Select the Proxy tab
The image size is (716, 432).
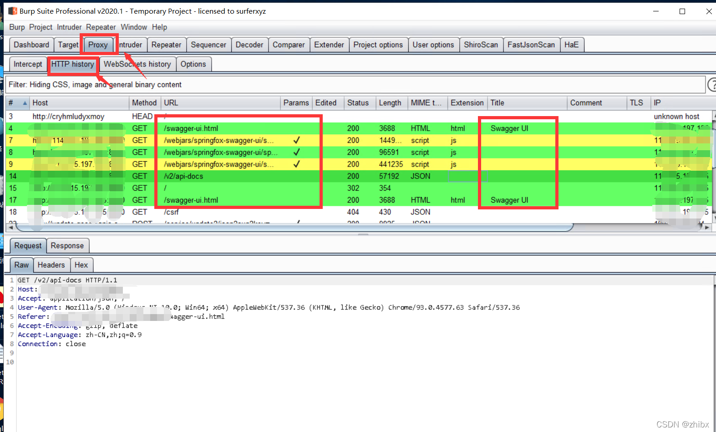(98, 45)
